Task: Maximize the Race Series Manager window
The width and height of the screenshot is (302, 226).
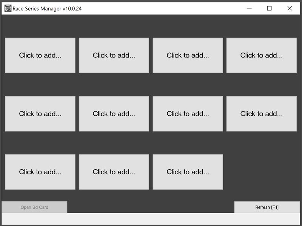Action: (x=269, y=7)
